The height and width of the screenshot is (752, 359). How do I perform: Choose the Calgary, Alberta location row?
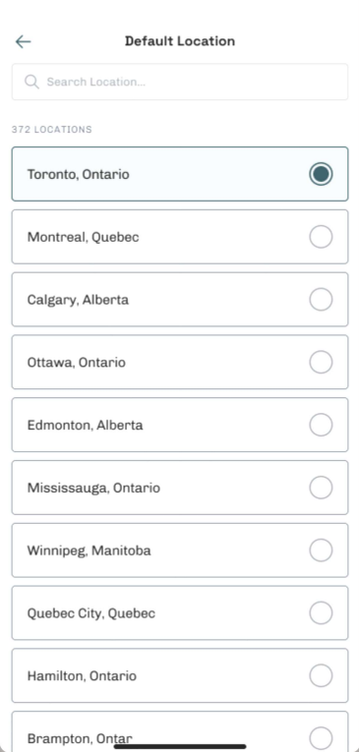[x=179, y=299]
